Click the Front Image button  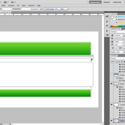(x=50, y=9)
